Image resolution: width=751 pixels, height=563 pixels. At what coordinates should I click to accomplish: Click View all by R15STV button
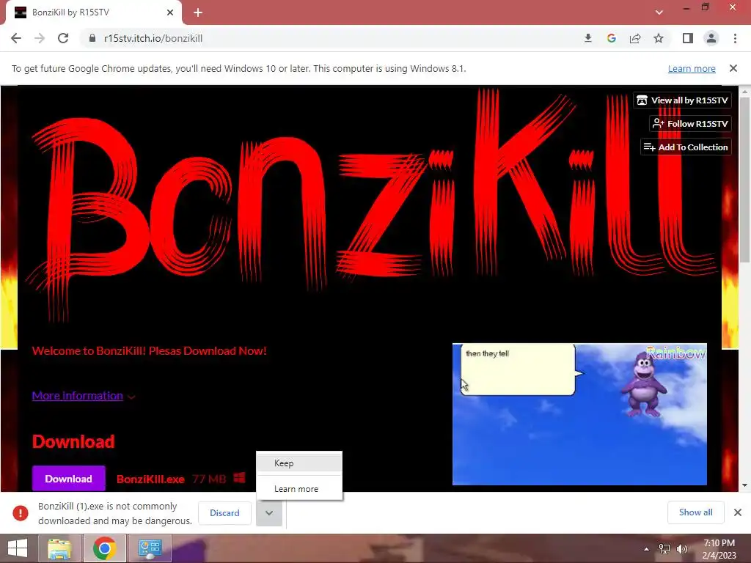point(682,100)
